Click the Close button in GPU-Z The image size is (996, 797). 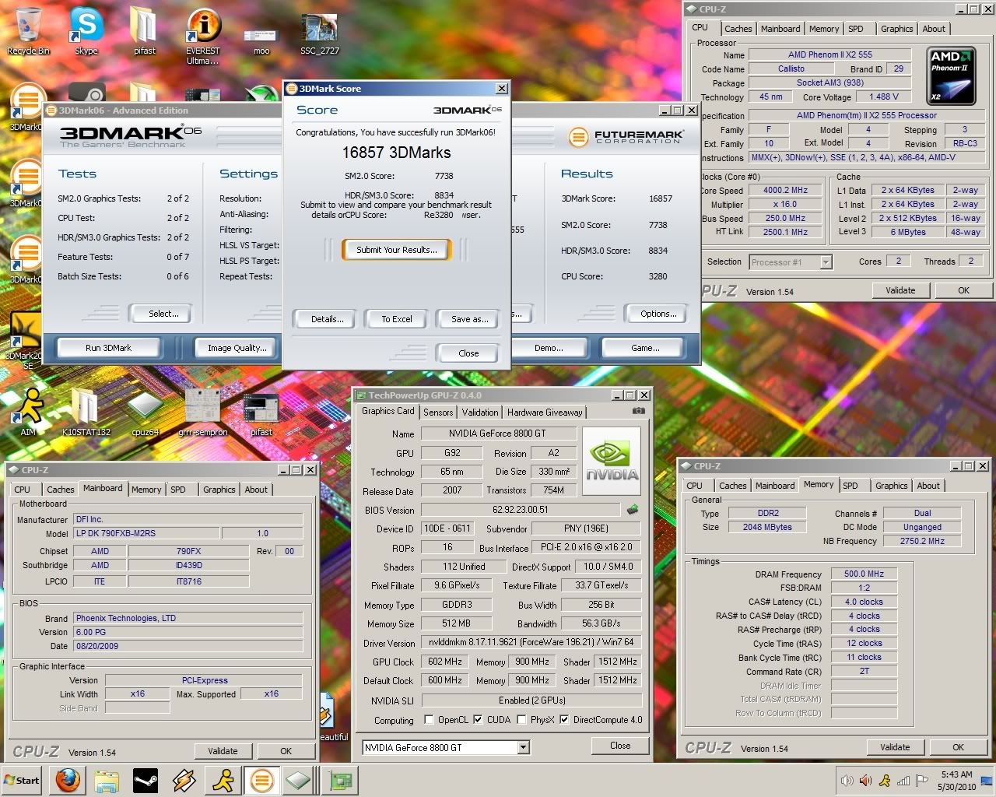[x=620, y=746]
